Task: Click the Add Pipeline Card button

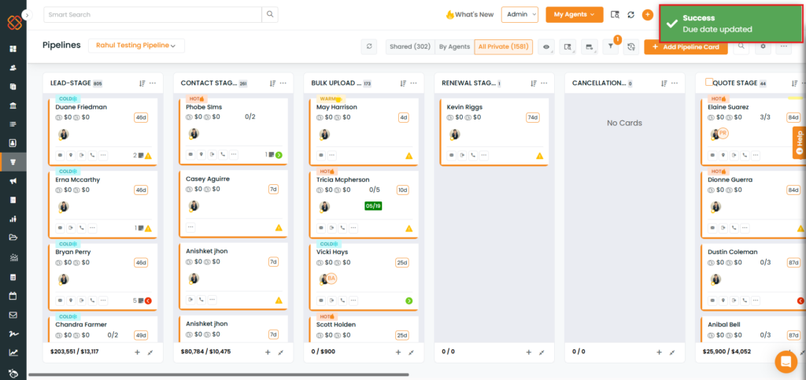Action: click(x=685, y=47)
